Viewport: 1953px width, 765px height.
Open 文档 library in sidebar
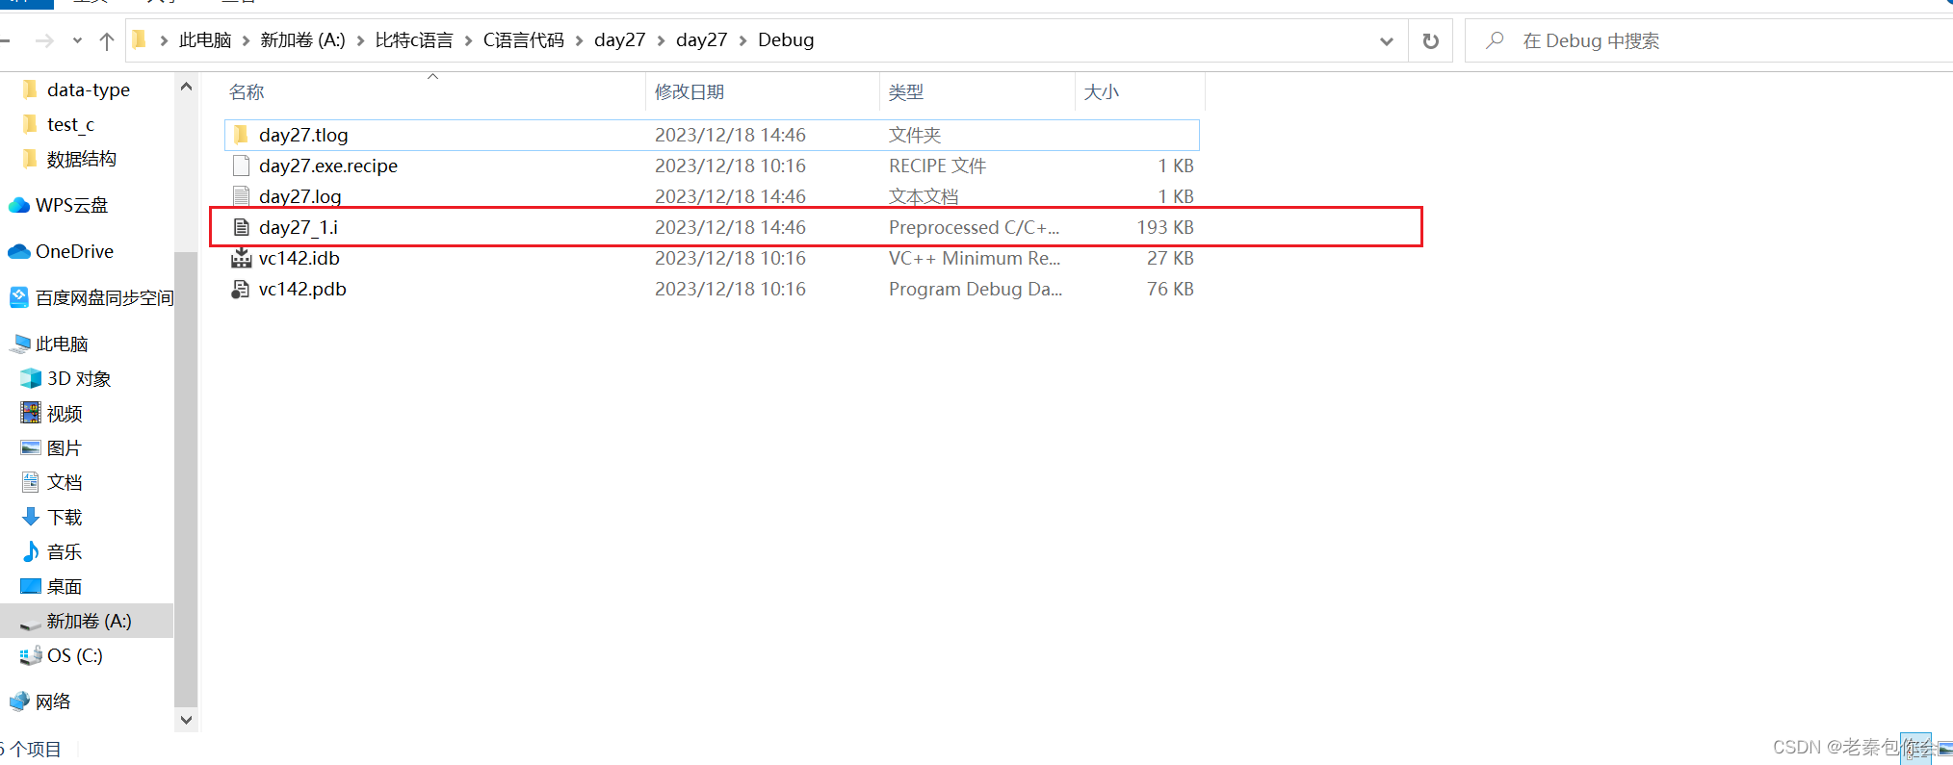(x=65, y=482)
